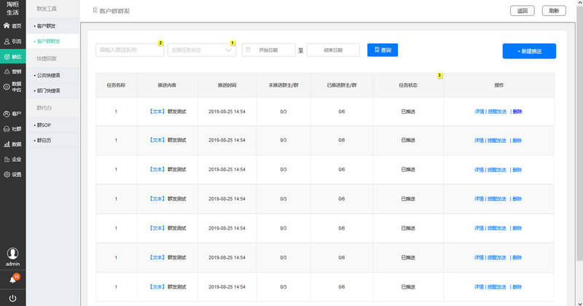Open the 营销 marketing sidebar section
The height and width of the screenshot is (306, 583).
(12, 71)
